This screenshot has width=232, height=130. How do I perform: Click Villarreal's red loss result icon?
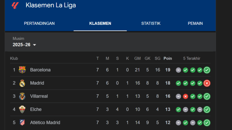point(186,96)
